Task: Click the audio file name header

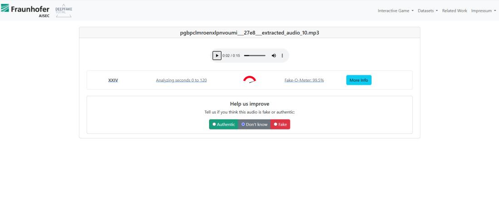Action: pyautogui.click(x=249, y=33)
